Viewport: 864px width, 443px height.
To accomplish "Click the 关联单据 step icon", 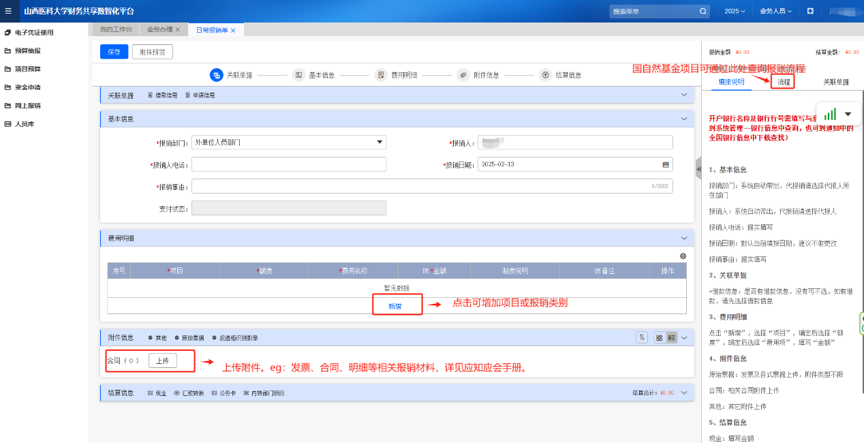I will [216, 75].
